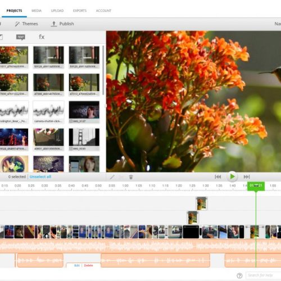This screenshot has height=281, width=281.
Task: Click the 0:30 mark on timeline ruler
Action: 44,185
